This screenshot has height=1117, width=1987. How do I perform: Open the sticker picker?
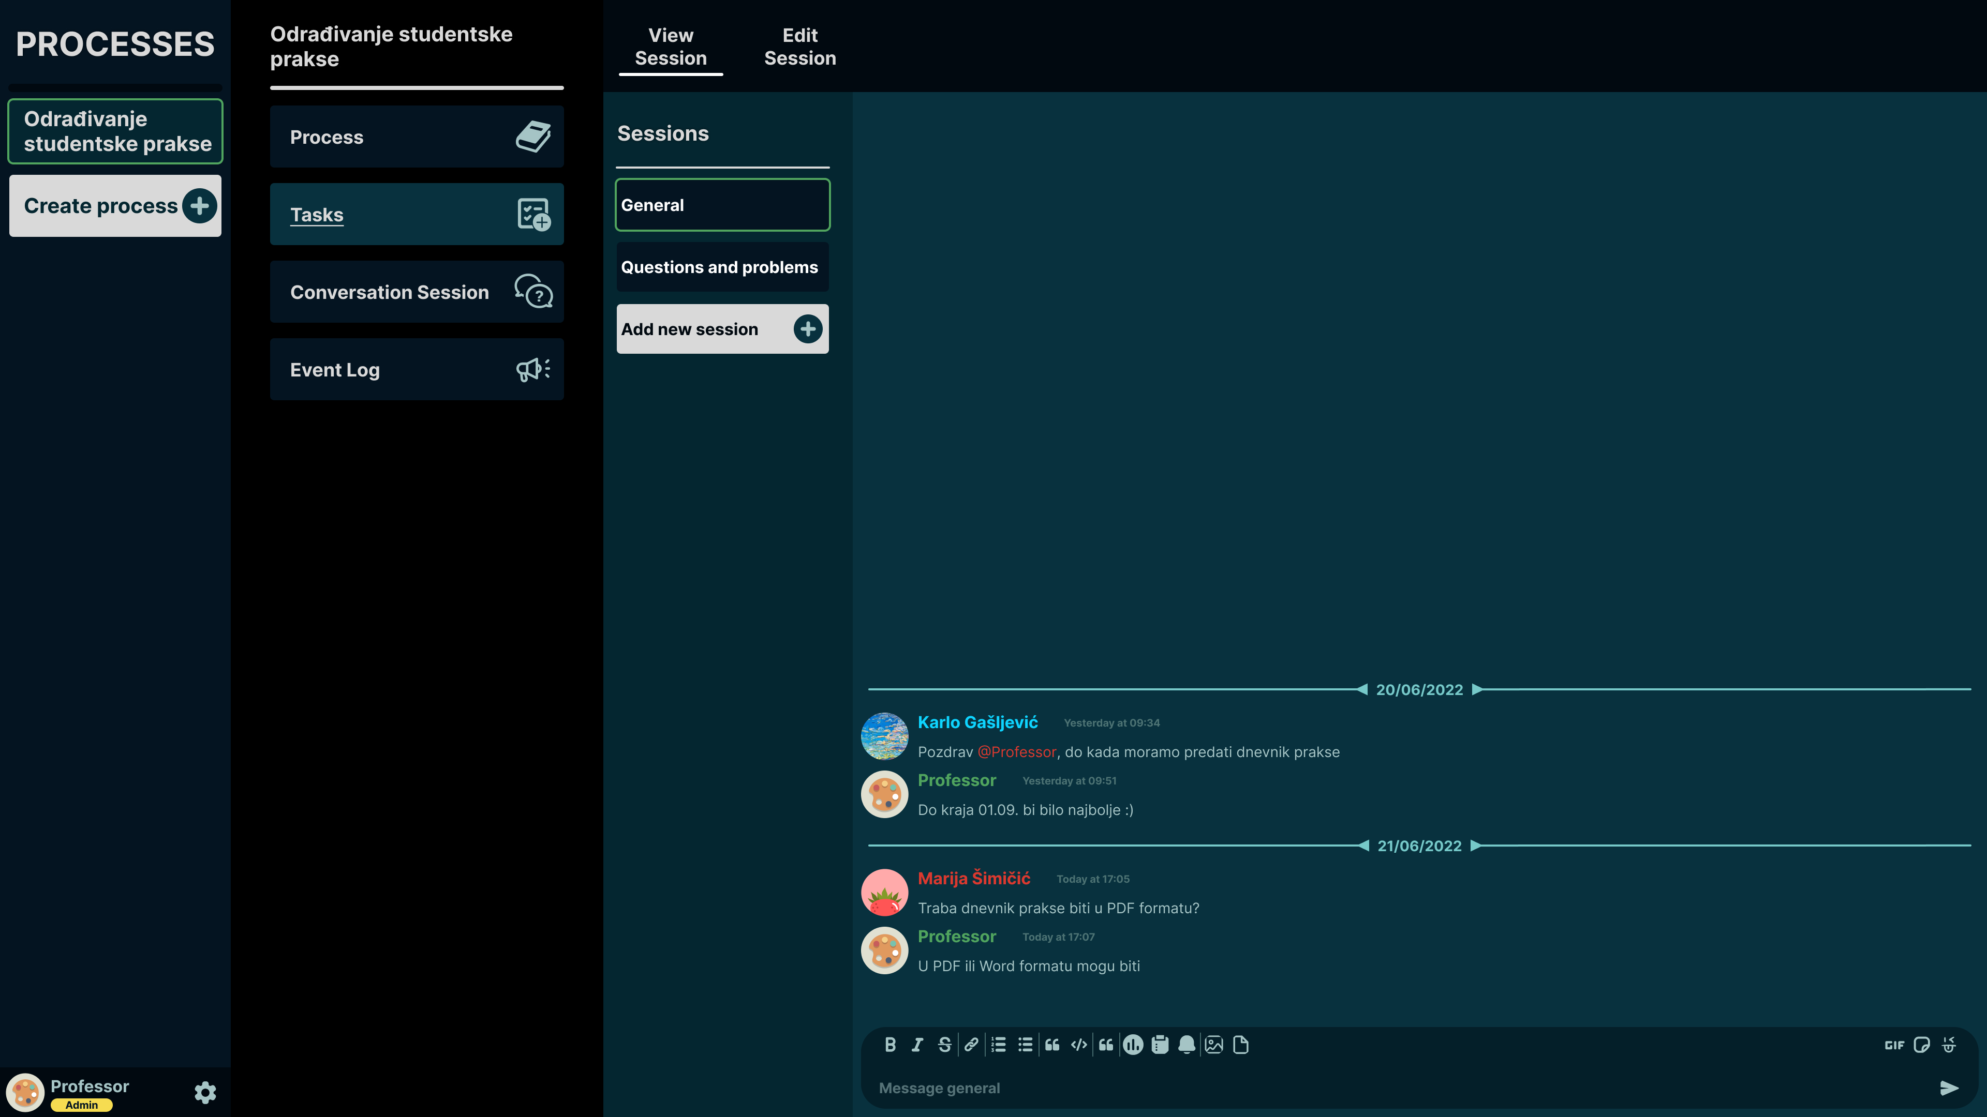[1921, 1045]
